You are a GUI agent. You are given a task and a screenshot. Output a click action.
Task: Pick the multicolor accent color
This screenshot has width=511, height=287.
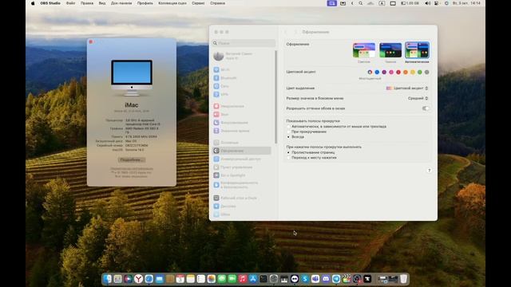pos(370,73)
